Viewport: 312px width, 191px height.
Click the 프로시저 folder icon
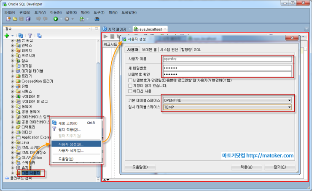click(18, 55)
